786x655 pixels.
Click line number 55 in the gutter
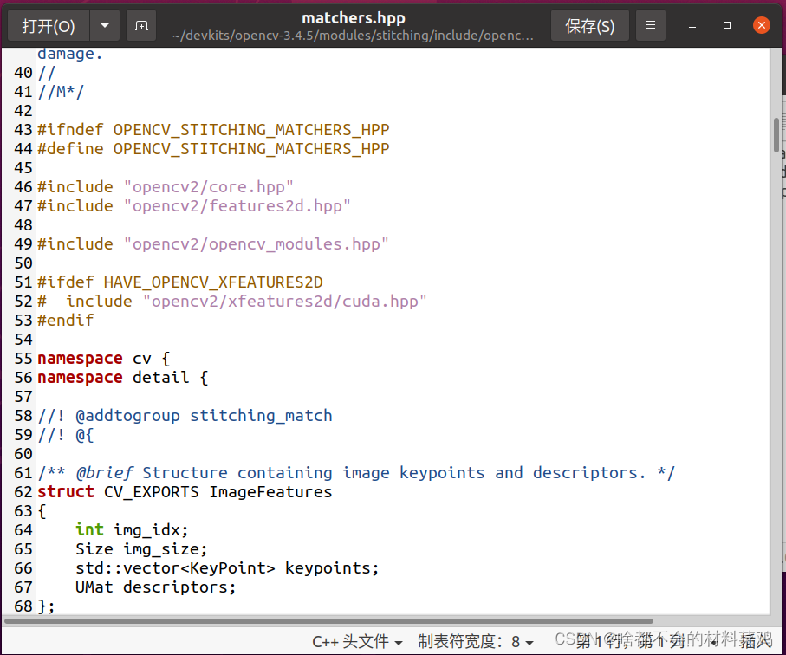point(23,358)
